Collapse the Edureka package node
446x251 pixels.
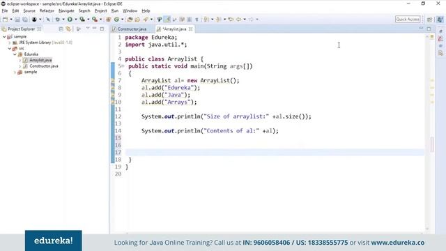15,54
